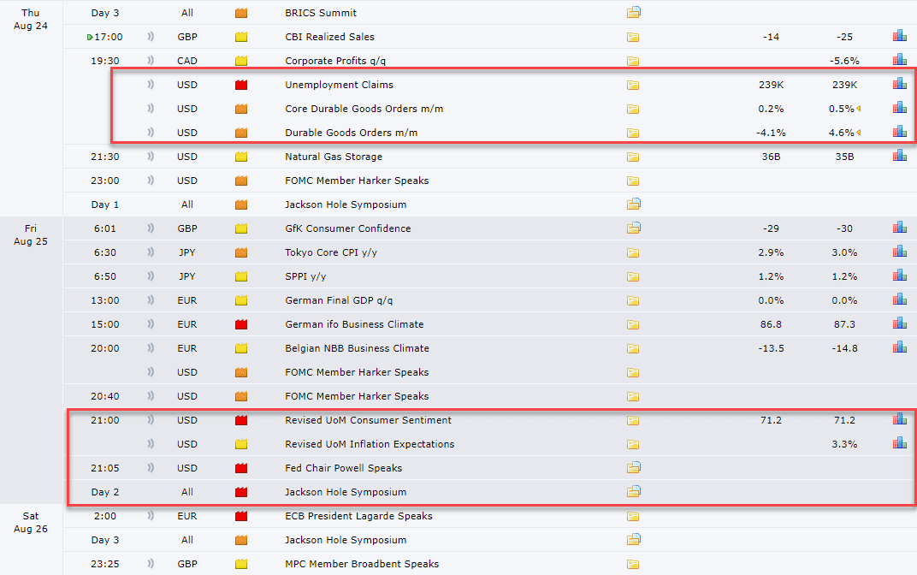
Task: Click revision arrow beside Core Durable Goods previous value
Action: [859, 109]
